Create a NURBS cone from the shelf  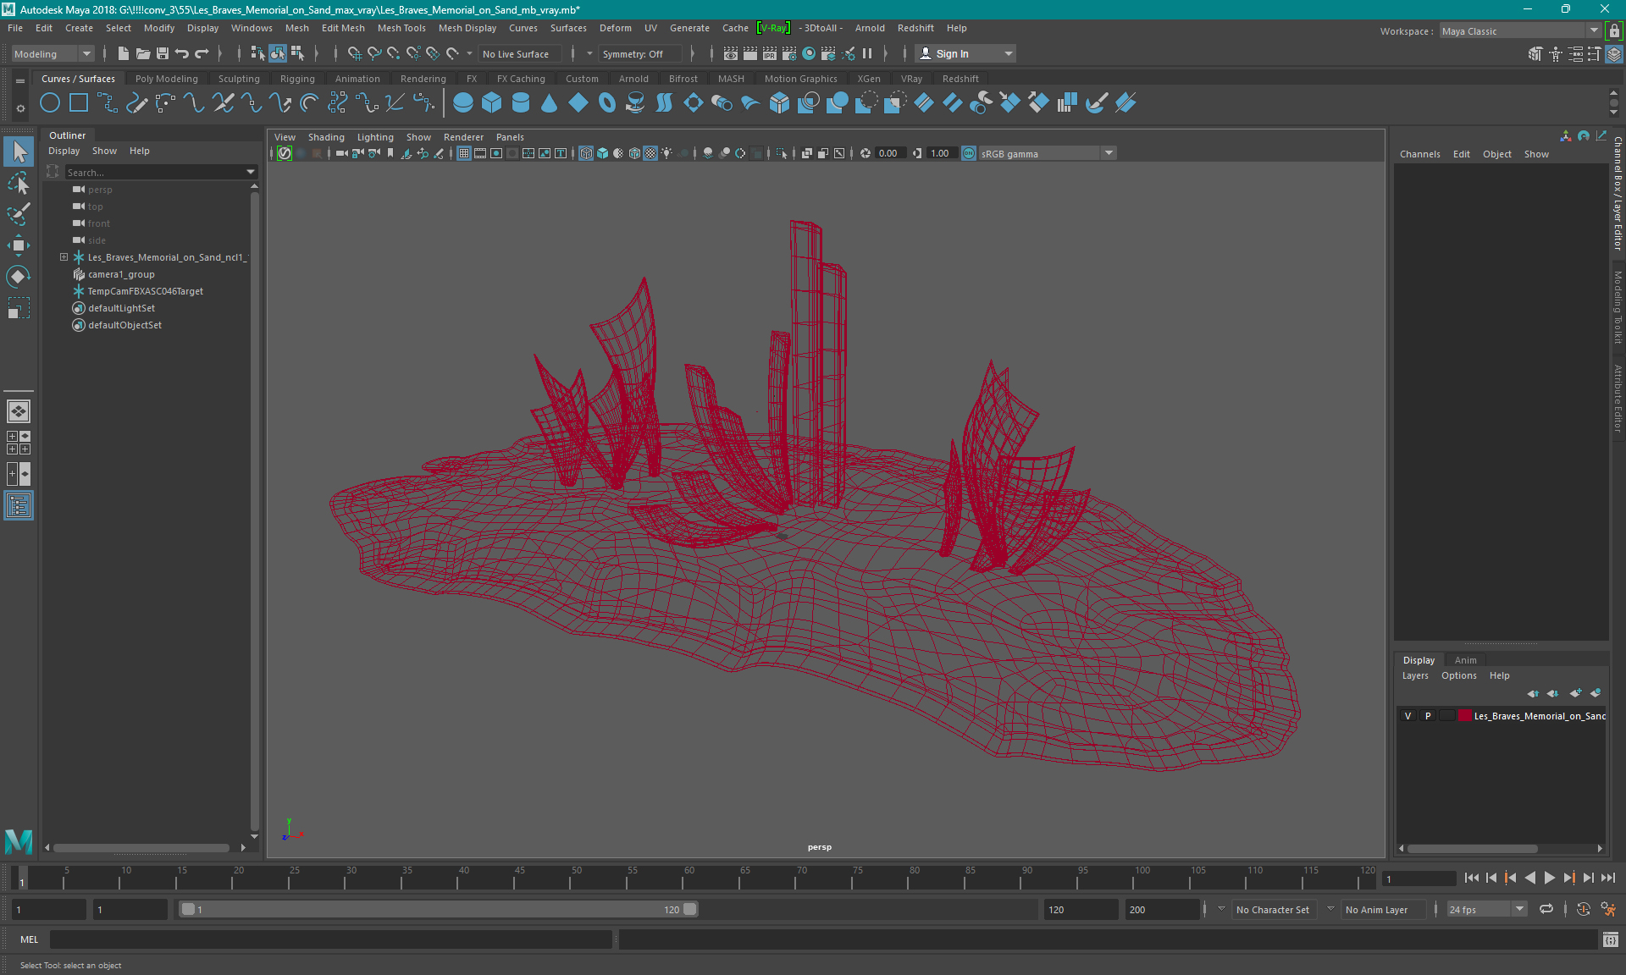click(x=550, y=103)
